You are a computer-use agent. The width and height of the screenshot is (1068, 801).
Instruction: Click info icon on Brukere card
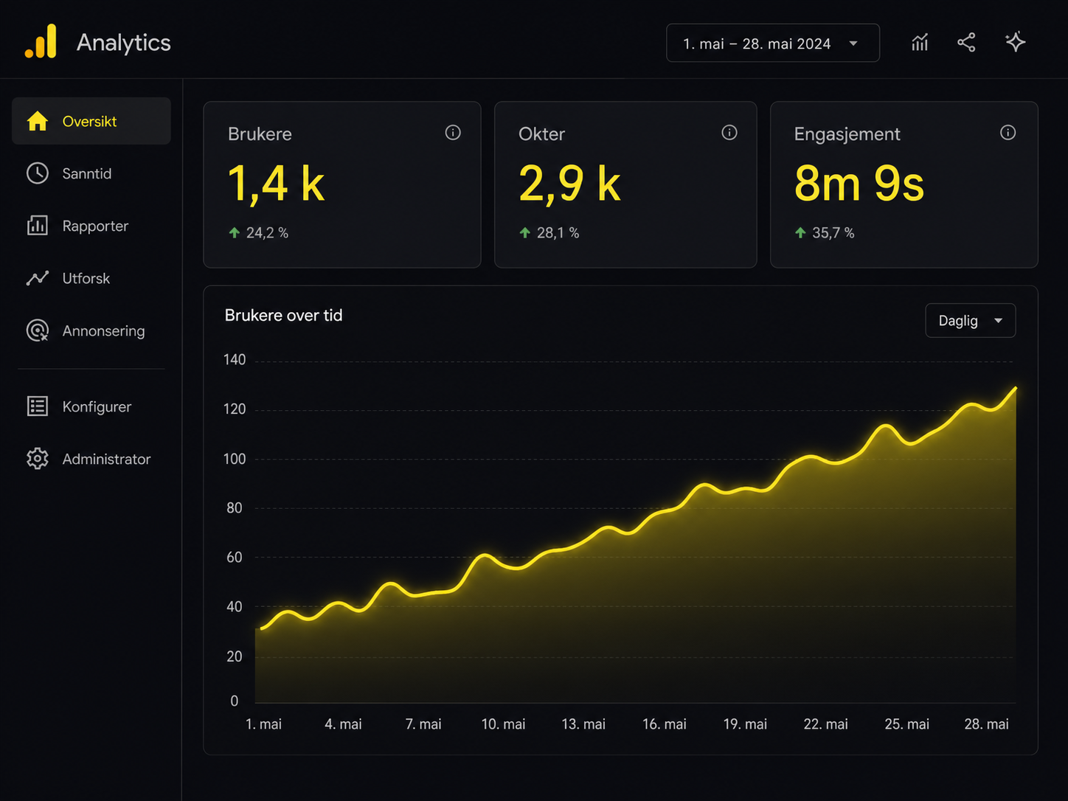coord(453,132)
